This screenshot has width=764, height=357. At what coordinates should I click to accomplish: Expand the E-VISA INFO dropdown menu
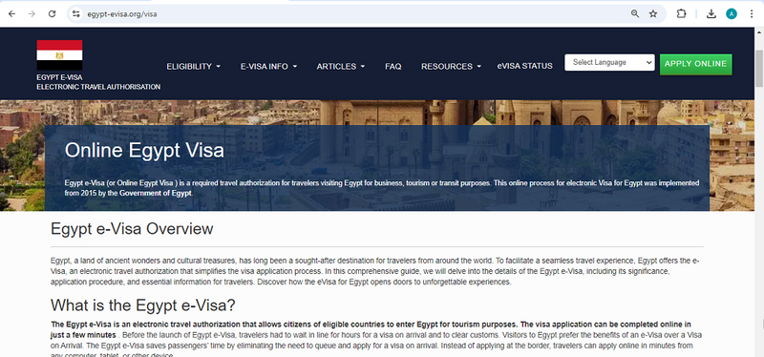tap(268, 66)
